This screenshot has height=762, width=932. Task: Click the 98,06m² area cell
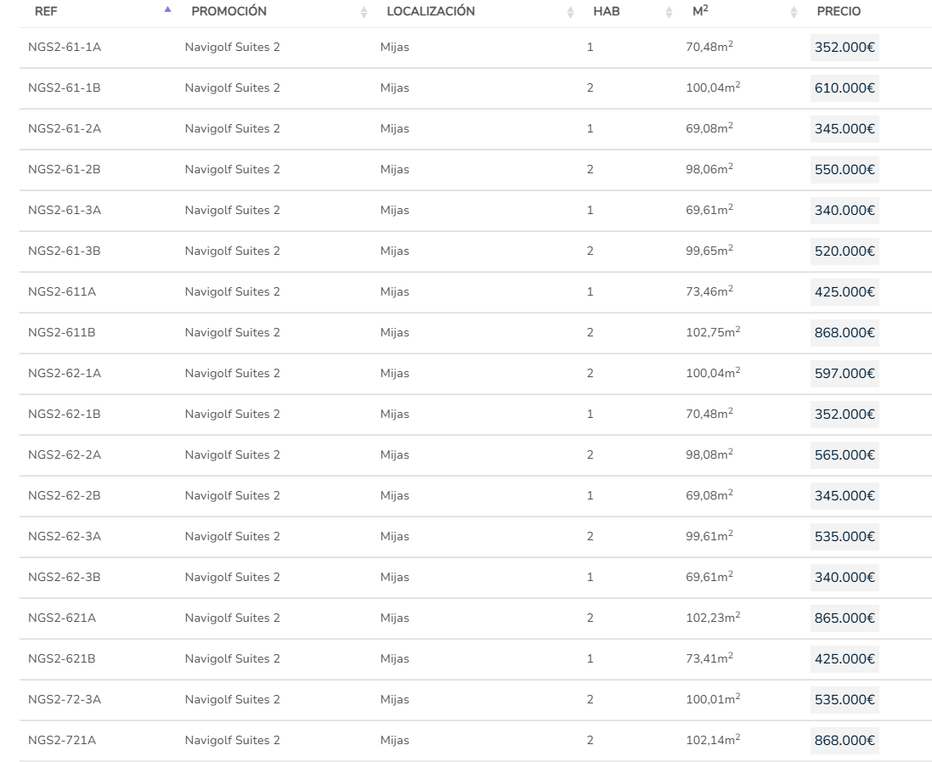coord(709,169)
